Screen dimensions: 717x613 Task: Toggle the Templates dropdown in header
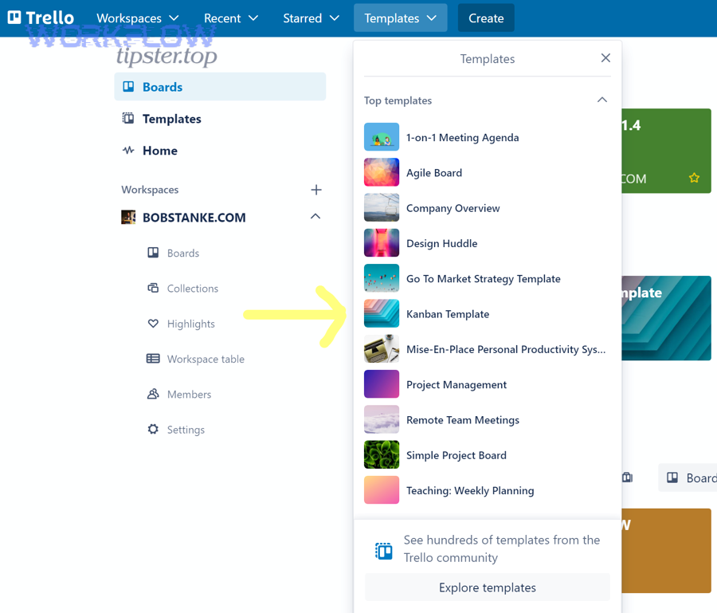[400, 18]
